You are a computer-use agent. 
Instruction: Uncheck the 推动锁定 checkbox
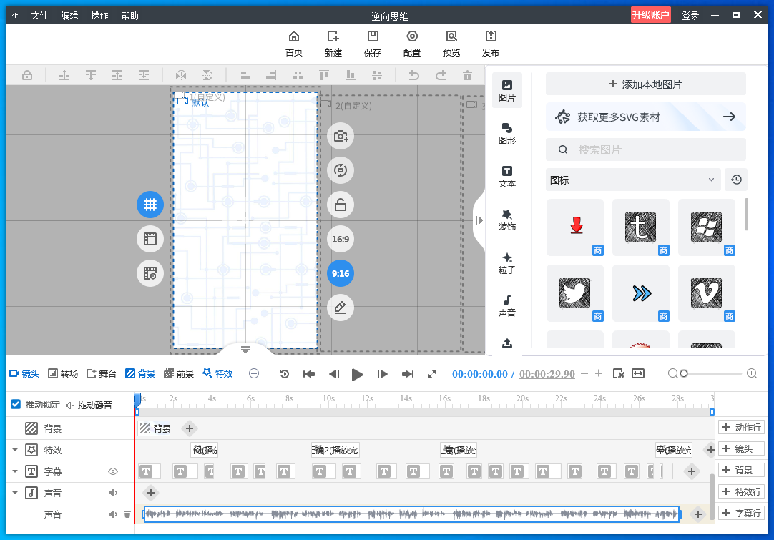pyautogui.click(x=16, y=404)
